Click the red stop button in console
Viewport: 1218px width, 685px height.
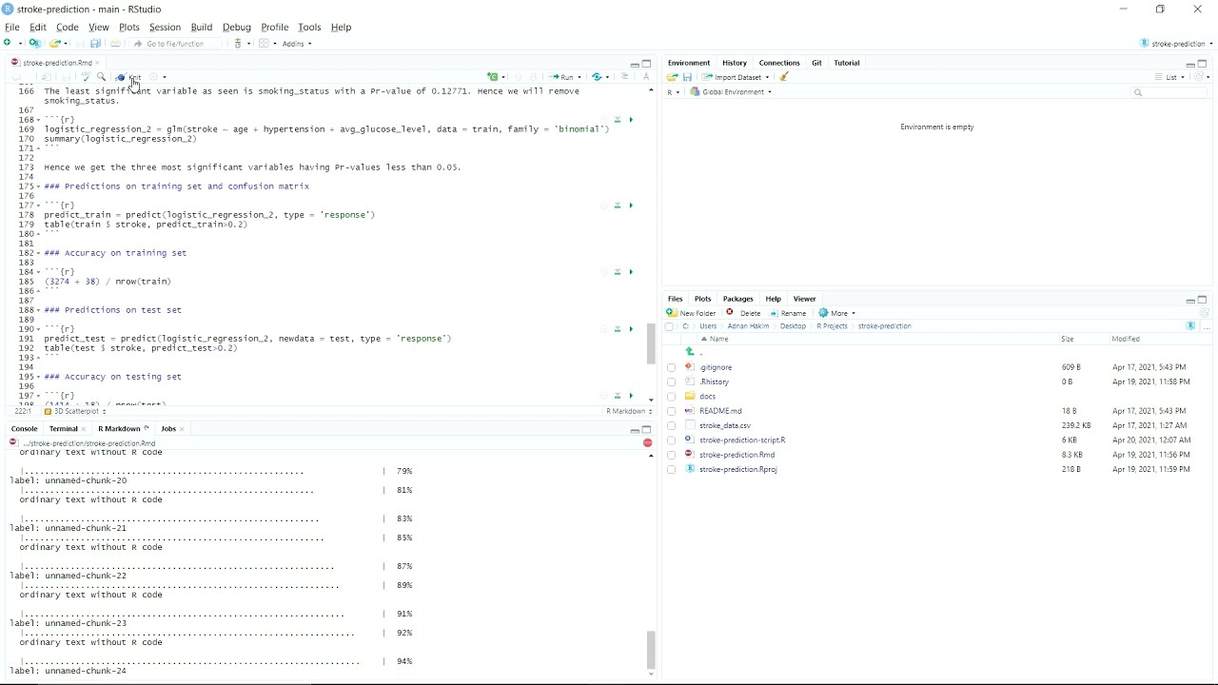pos(647,443)
